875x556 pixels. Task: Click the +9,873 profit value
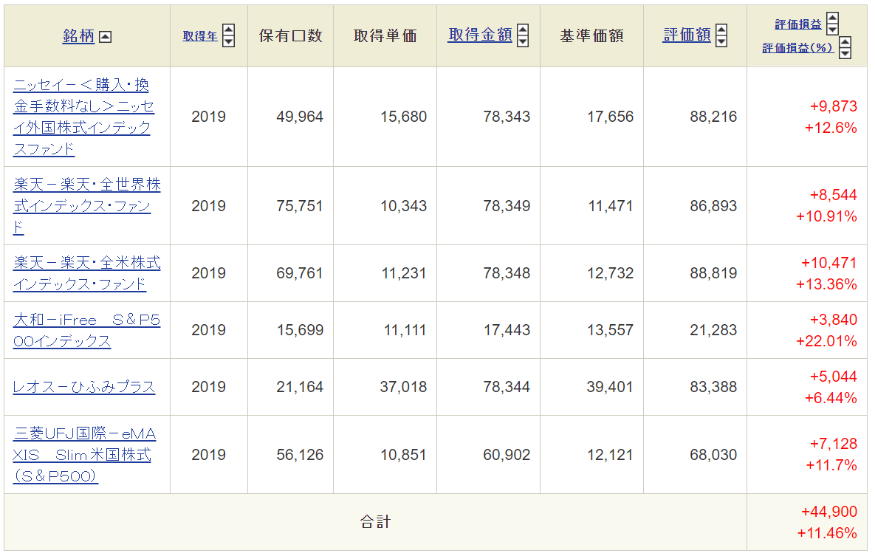(x=833, y=106)
